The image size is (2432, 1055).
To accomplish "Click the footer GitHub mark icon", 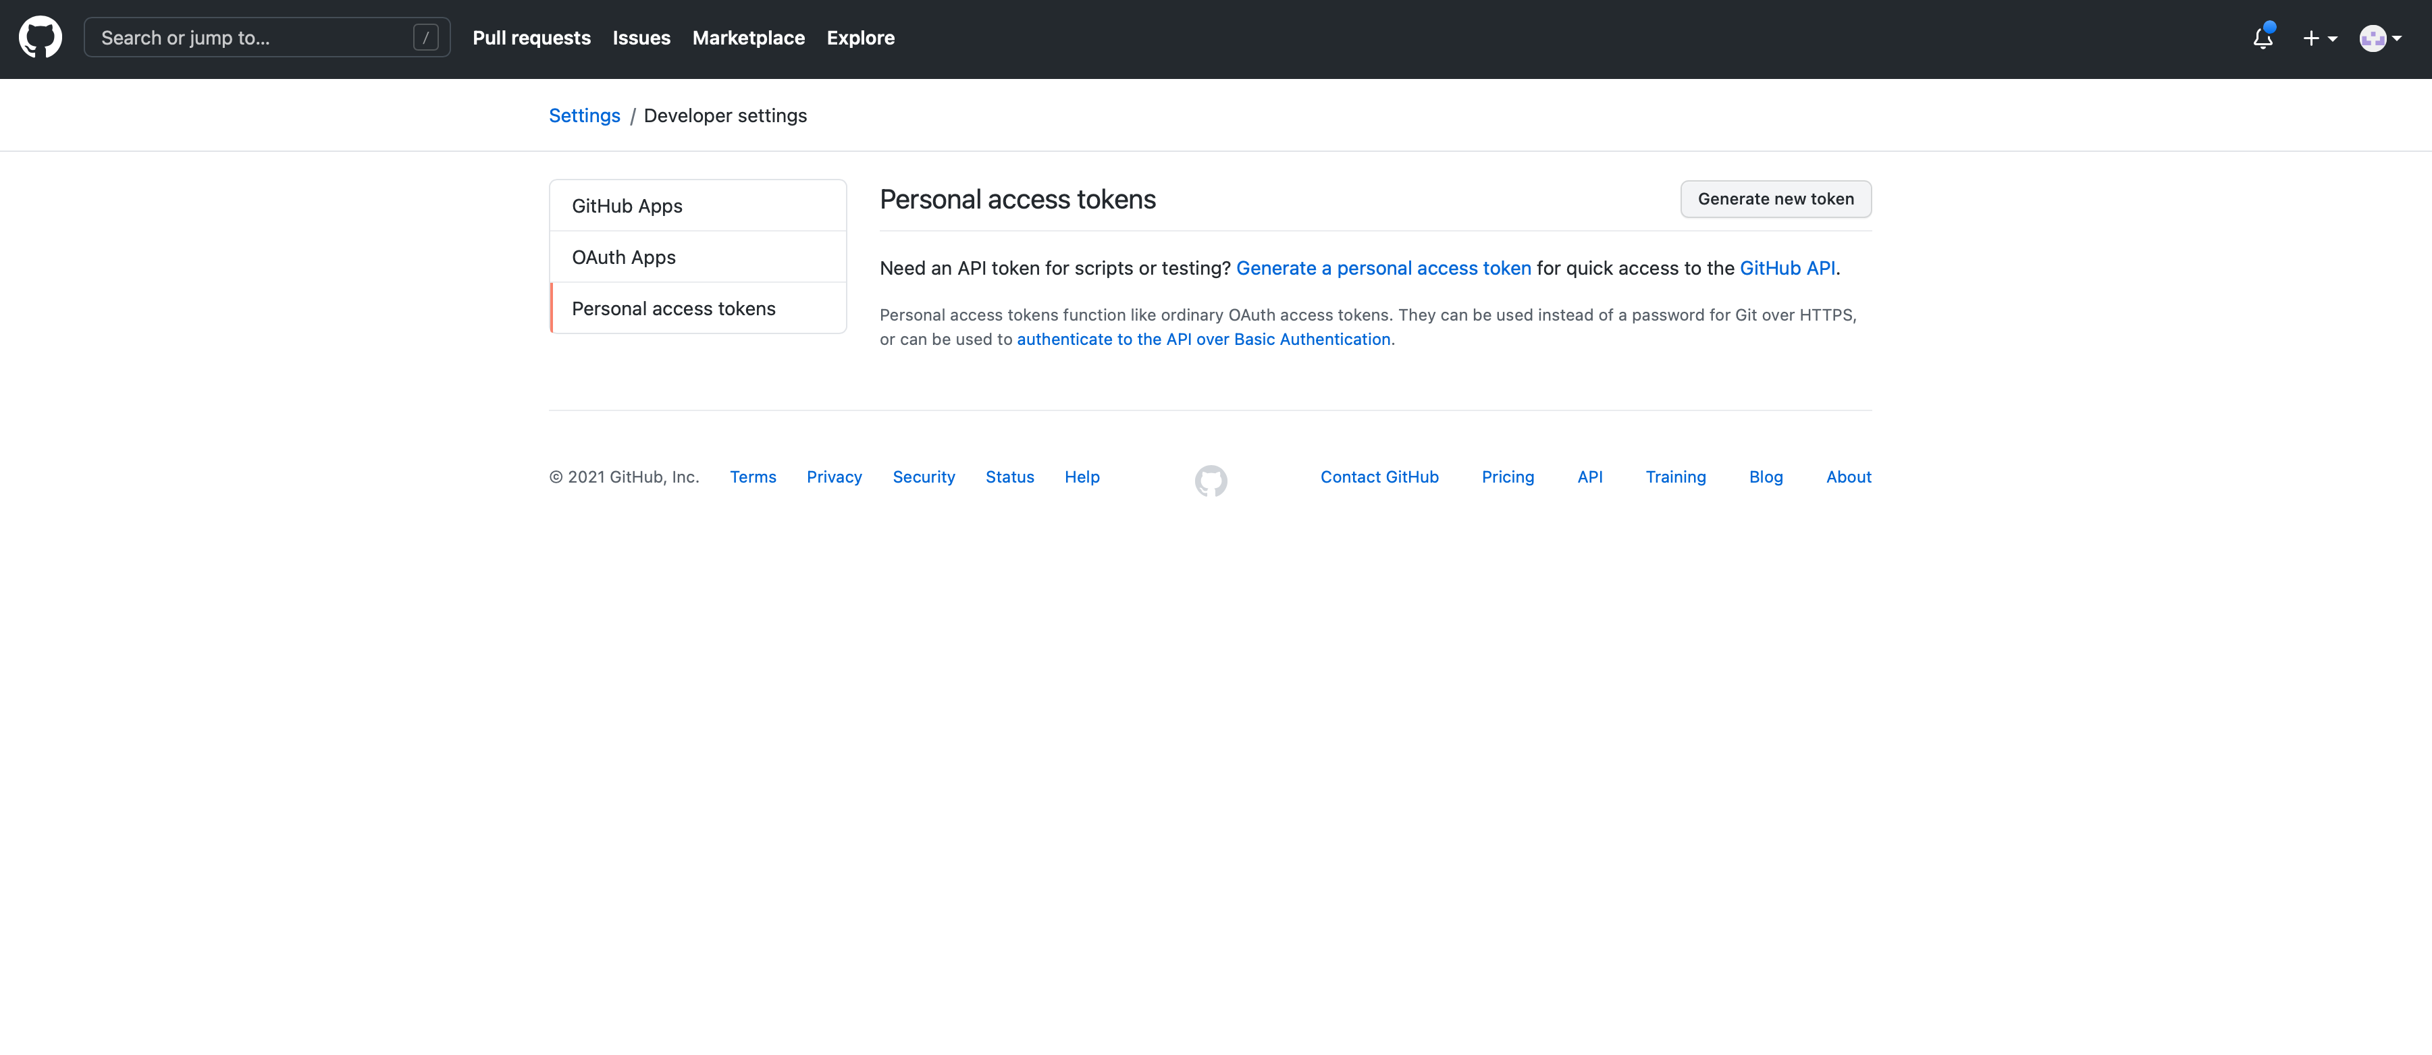I will (1211, 481).
